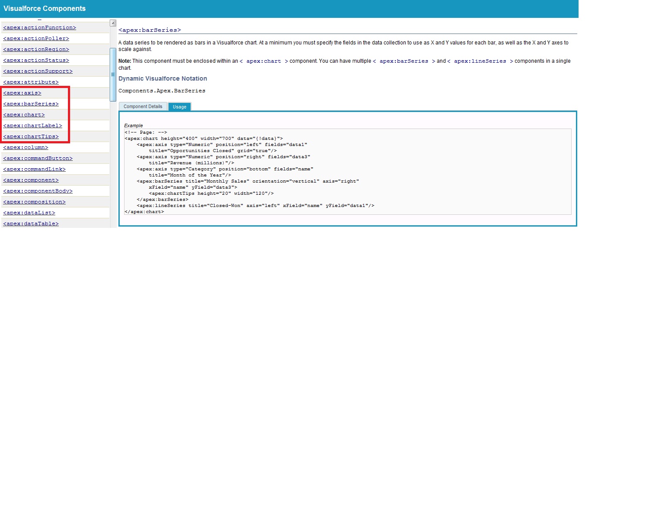
Task: Open the apex:chartTips component link
Action: pos(31,136)
